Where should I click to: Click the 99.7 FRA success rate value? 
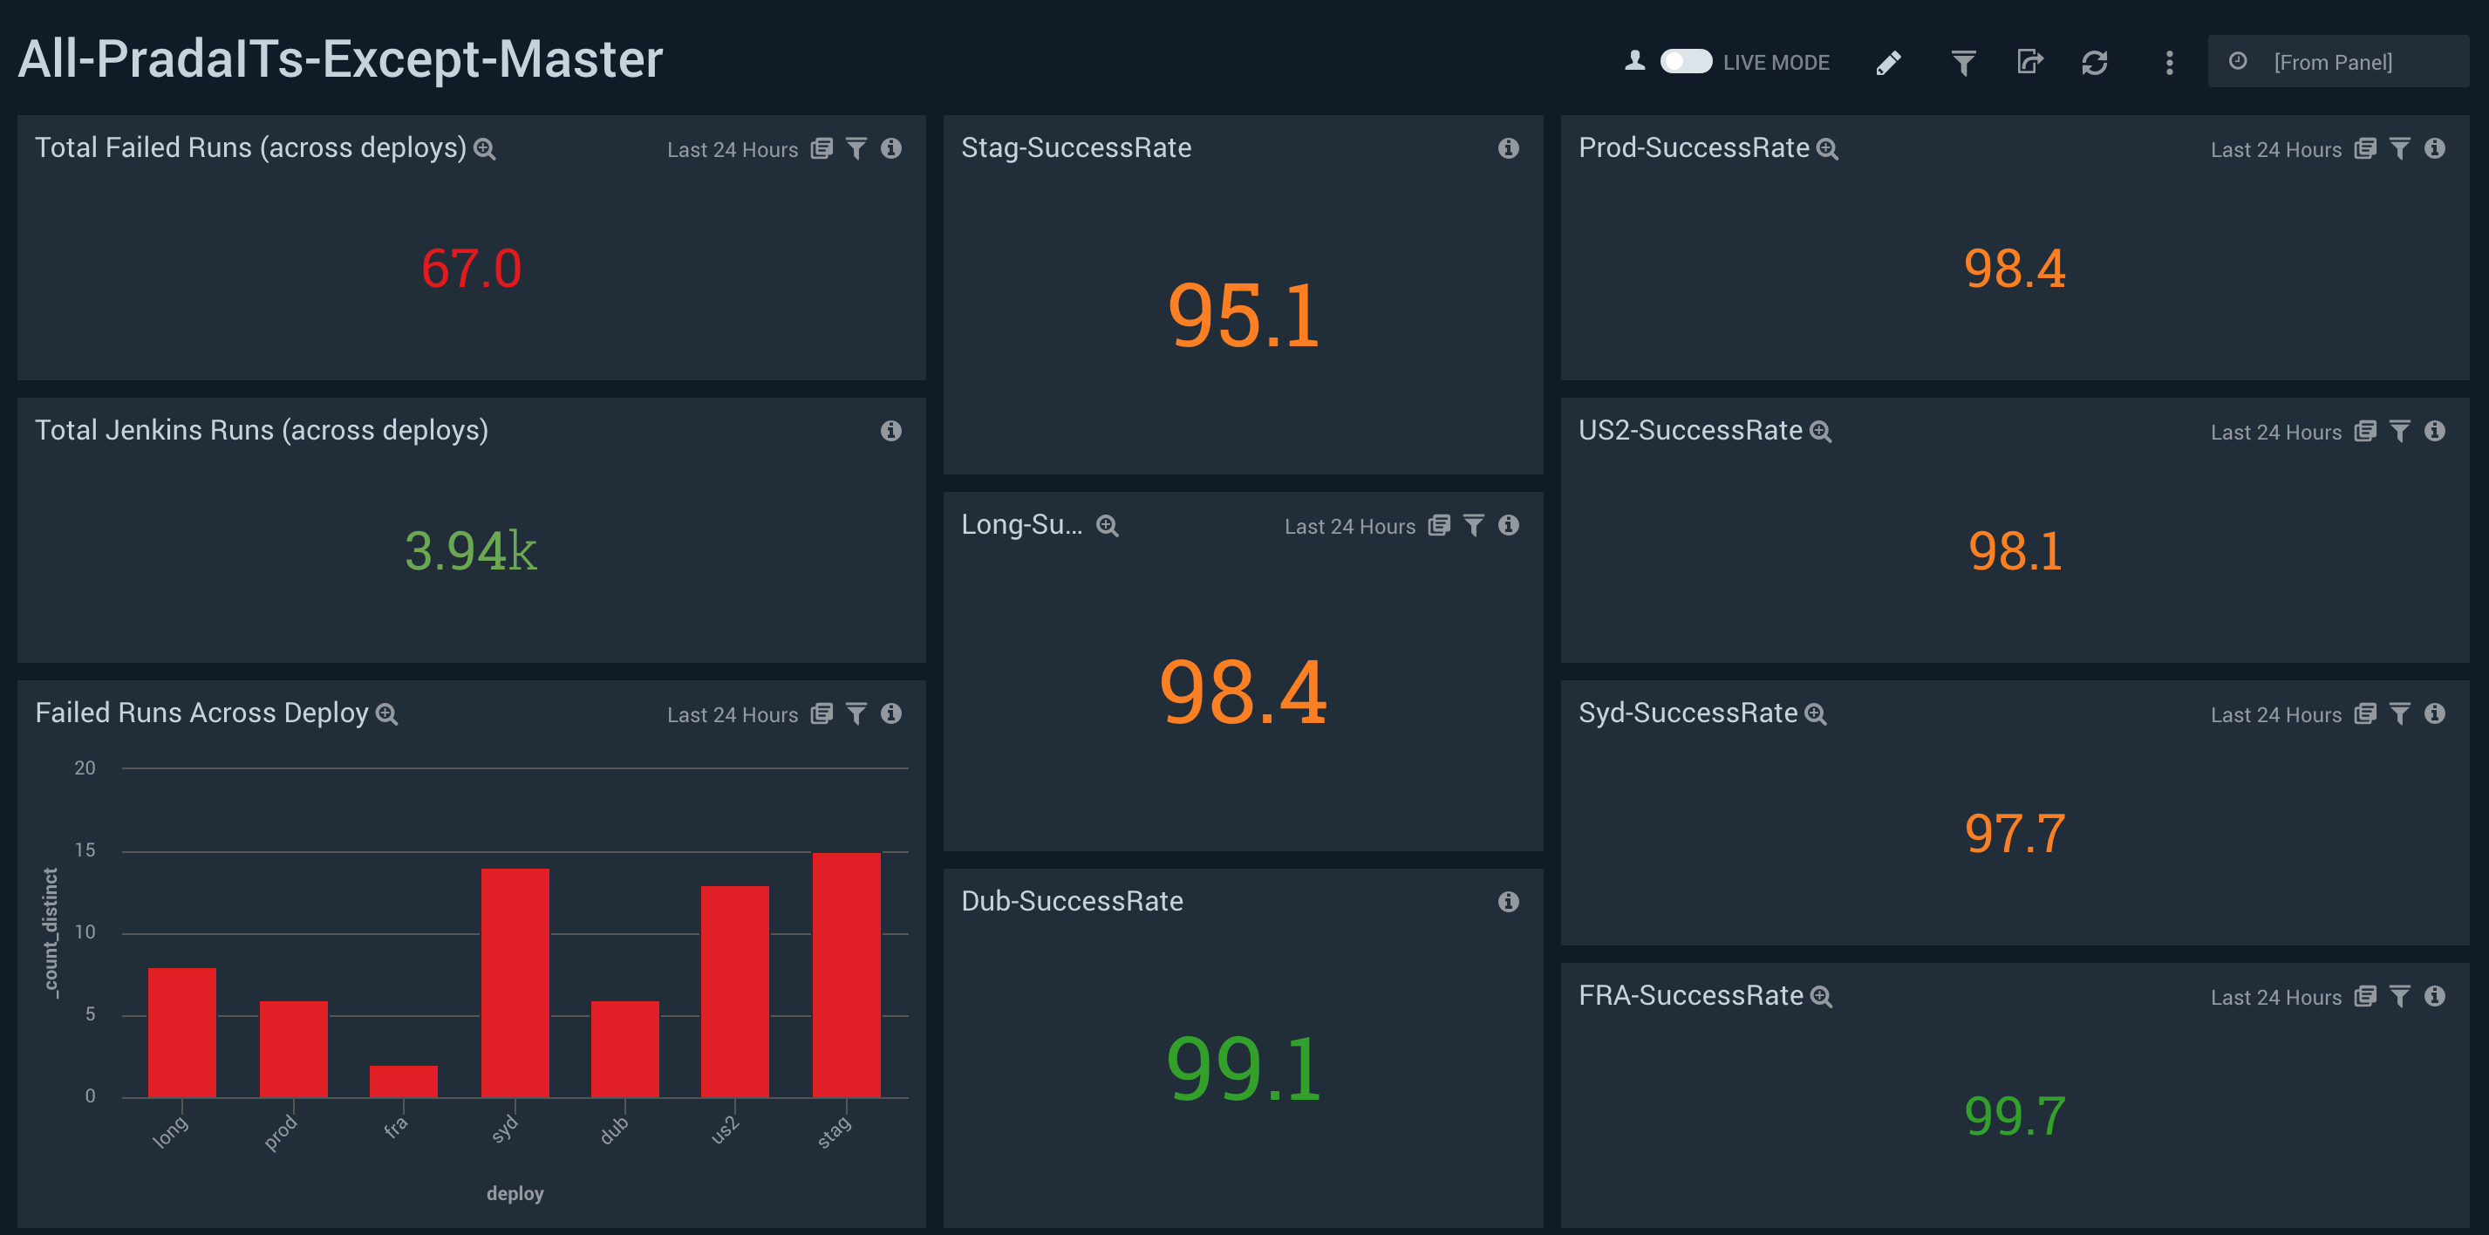2015,1116
